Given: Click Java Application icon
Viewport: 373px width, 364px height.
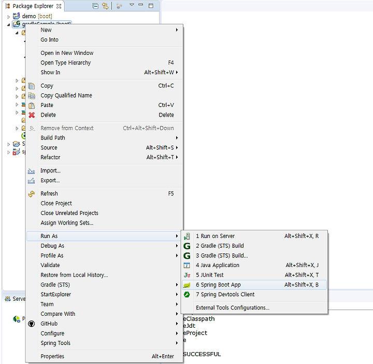Looking at the screenshot, I should 187,265.
